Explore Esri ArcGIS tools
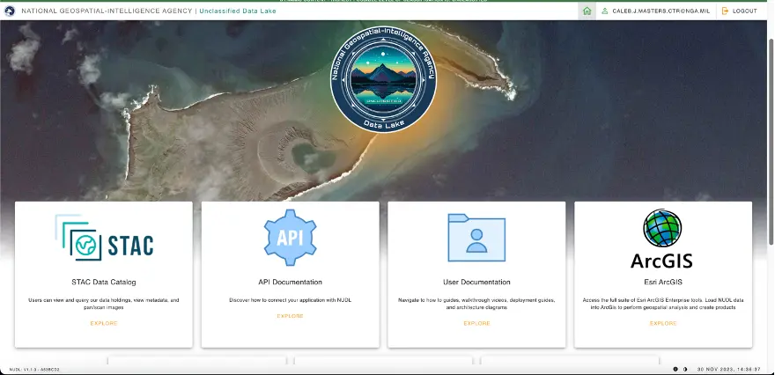 tap(662, 323)
